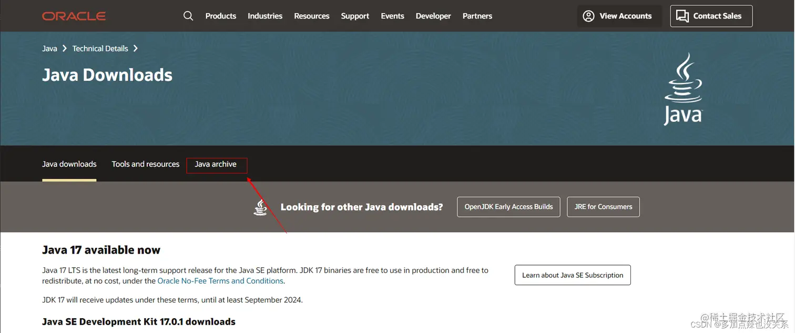Click the Oracle logo
This screenshot has width=795, height=333.
coord(74,16)
